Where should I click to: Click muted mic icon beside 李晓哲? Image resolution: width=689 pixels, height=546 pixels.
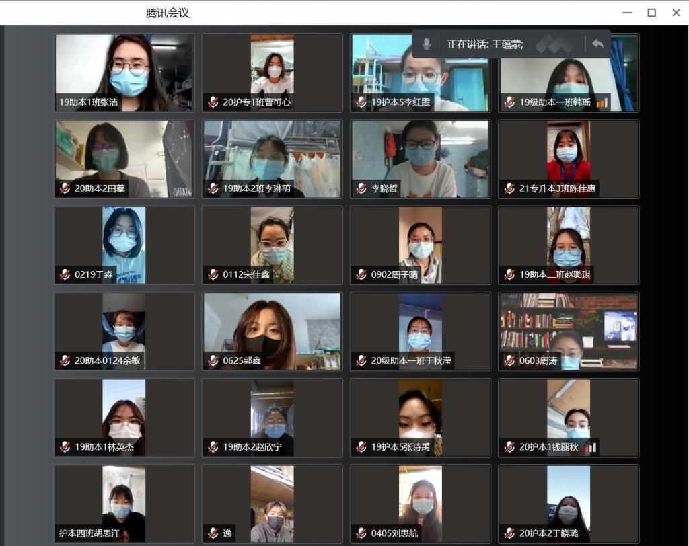[361, 188]
